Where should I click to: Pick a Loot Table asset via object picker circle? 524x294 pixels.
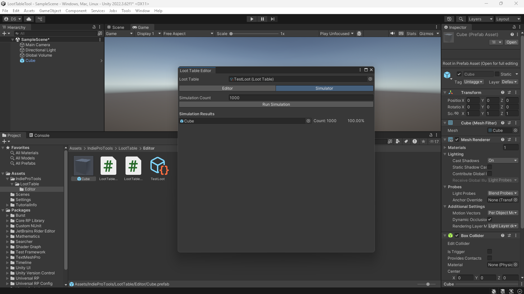click(x=370, y=79)
